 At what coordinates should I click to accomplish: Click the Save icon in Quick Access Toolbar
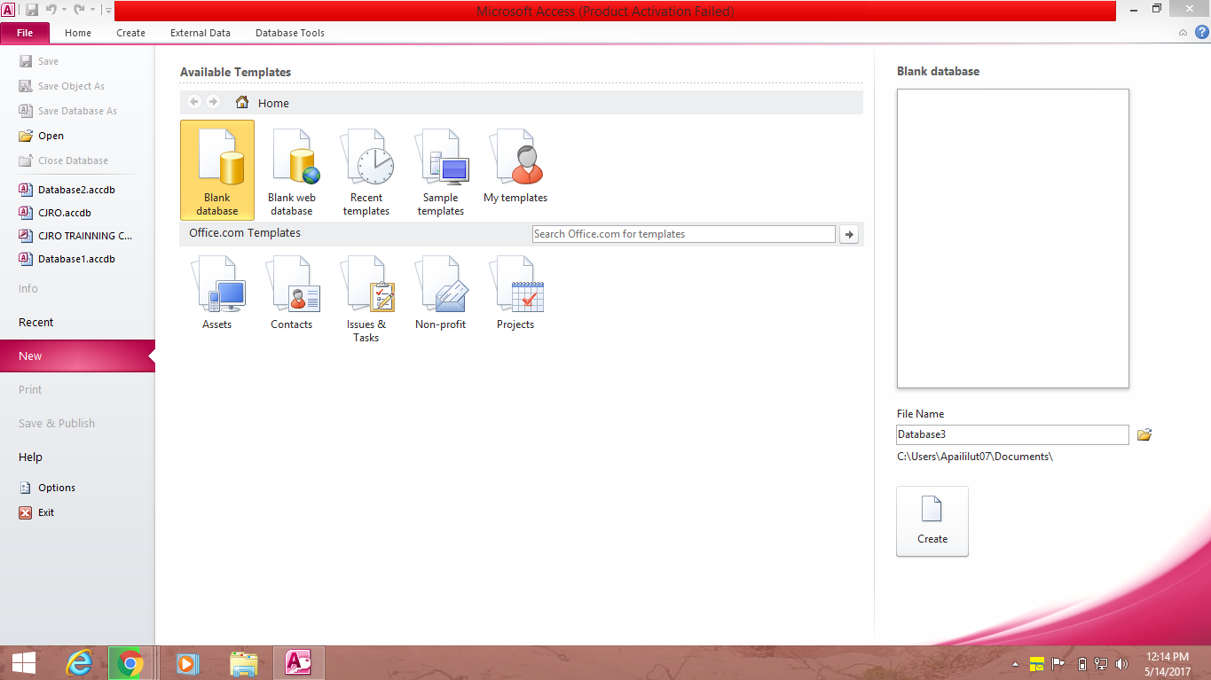click(32, 11)
